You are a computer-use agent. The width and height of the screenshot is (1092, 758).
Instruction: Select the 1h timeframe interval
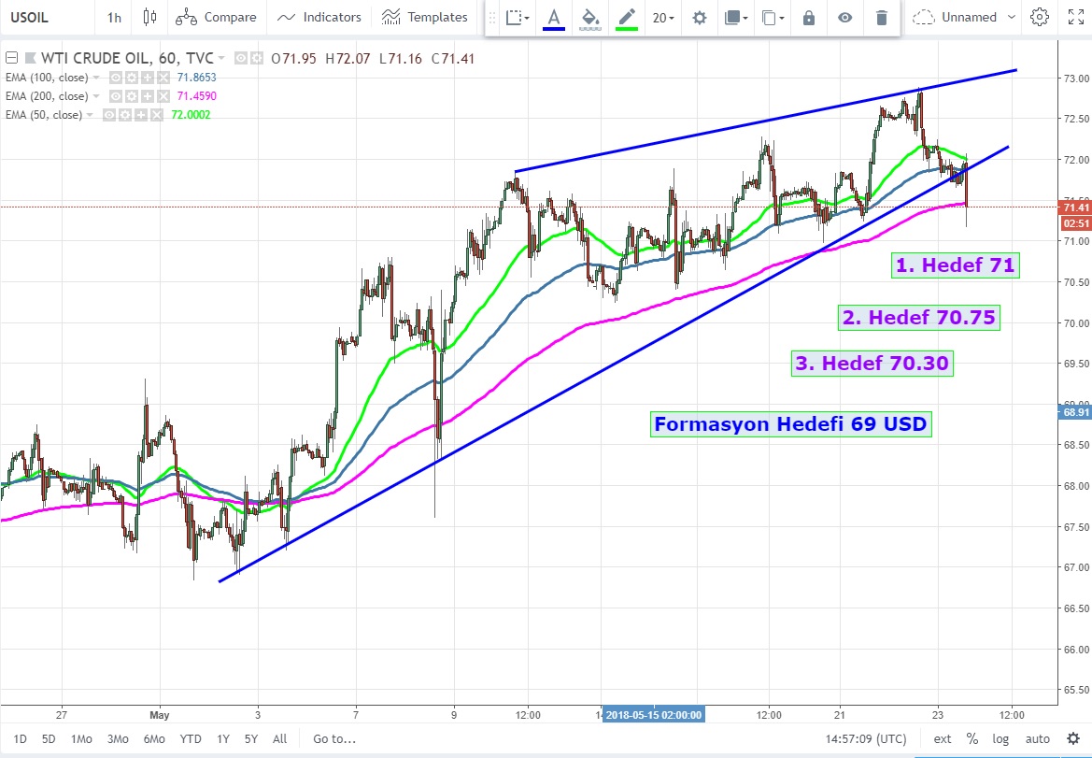point(114,17)
